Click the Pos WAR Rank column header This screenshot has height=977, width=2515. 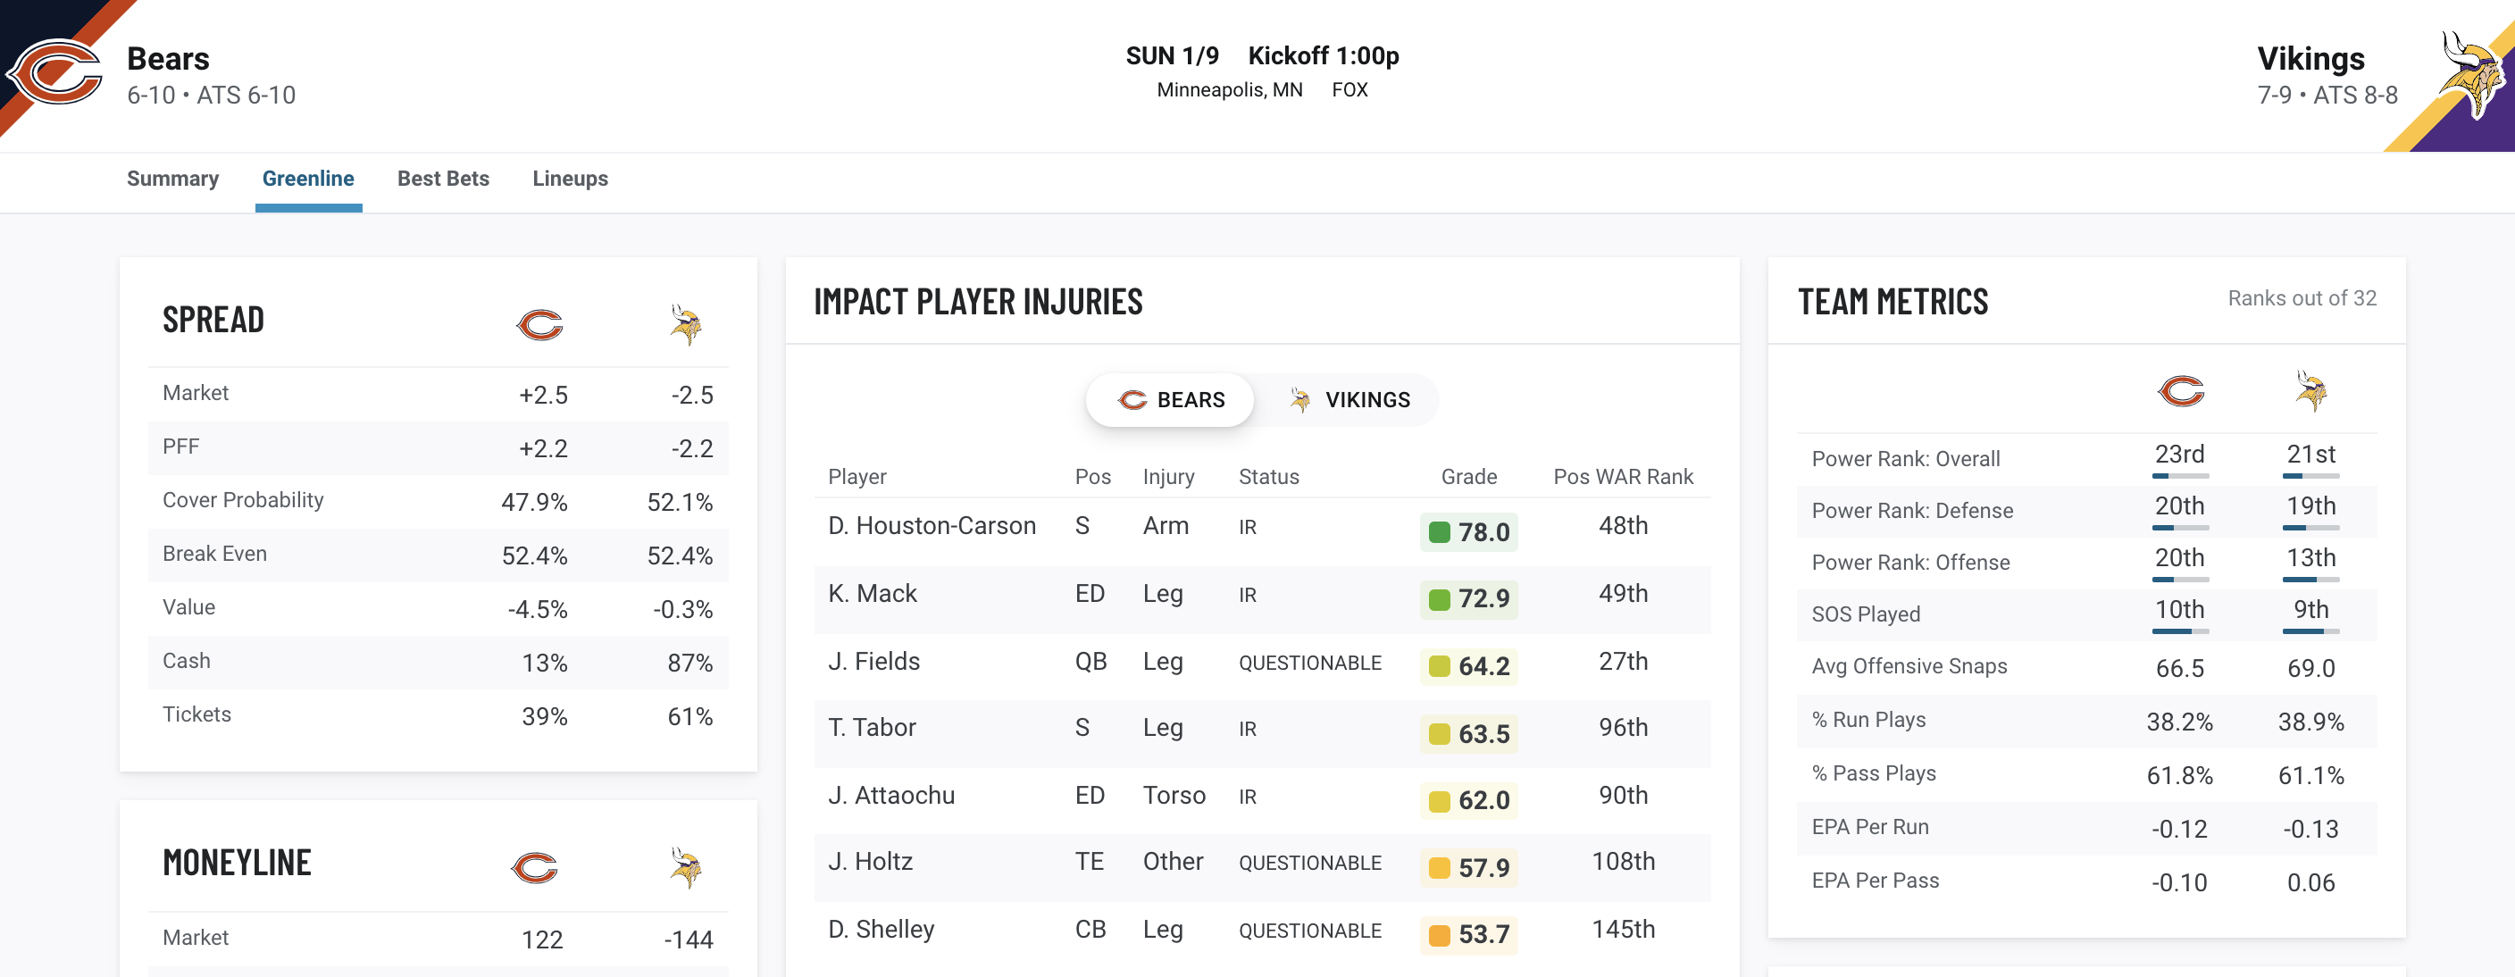click(1624, 476)
